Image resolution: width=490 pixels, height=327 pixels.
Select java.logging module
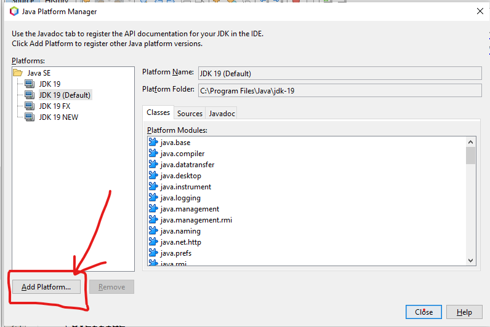click(180, 198)
